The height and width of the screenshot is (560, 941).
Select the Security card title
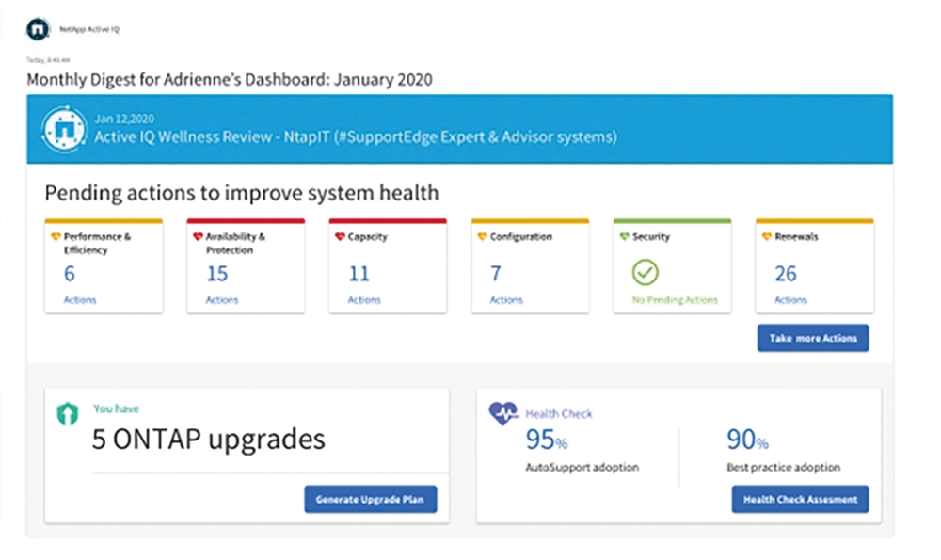pyautogui.click(x=650, y=236)
